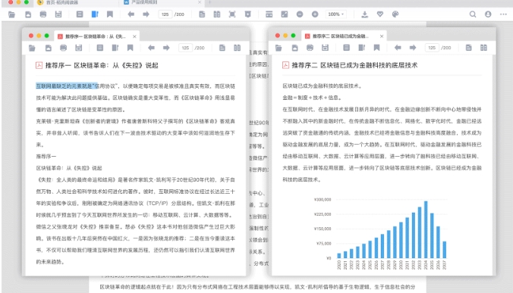The image size is (513, 293).
Task: Select single page view in the 推荐序一 window
Action: tap(222, 48)
